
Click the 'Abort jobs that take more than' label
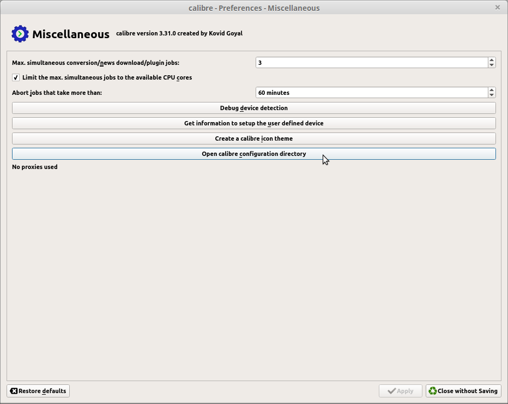57,93
